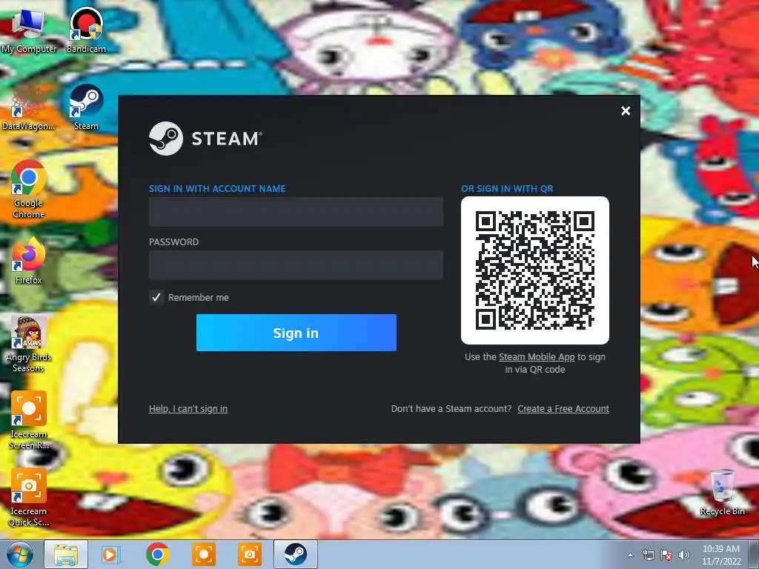The width and height of the screenshot is (759, 569).
Task: Click the SIGN IN WITH ACCOUNT NAME label
Action: 217,189
